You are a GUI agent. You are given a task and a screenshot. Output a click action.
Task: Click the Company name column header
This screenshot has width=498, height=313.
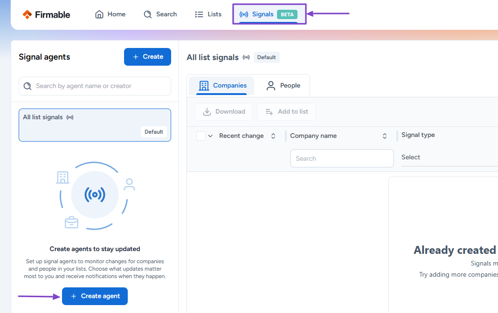click(313, 136)
